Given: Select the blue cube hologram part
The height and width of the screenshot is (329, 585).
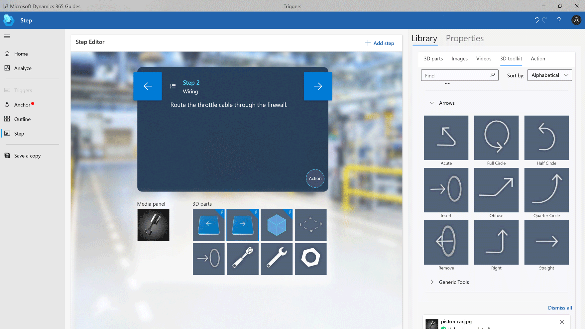Looking at the screenshot, I should (x=277, y=225).
